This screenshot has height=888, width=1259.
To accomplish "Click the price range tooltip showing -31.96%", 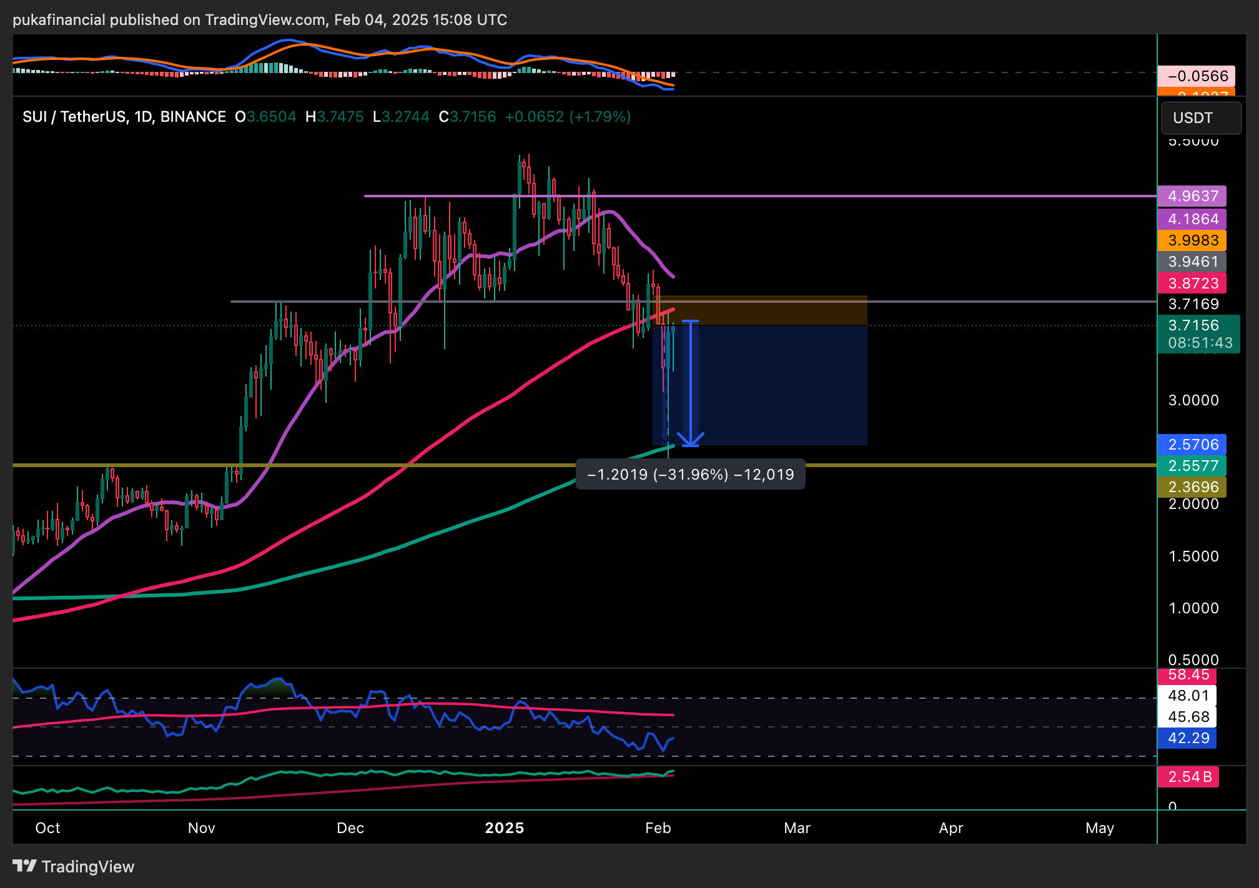I will click(x=690, y=475).
